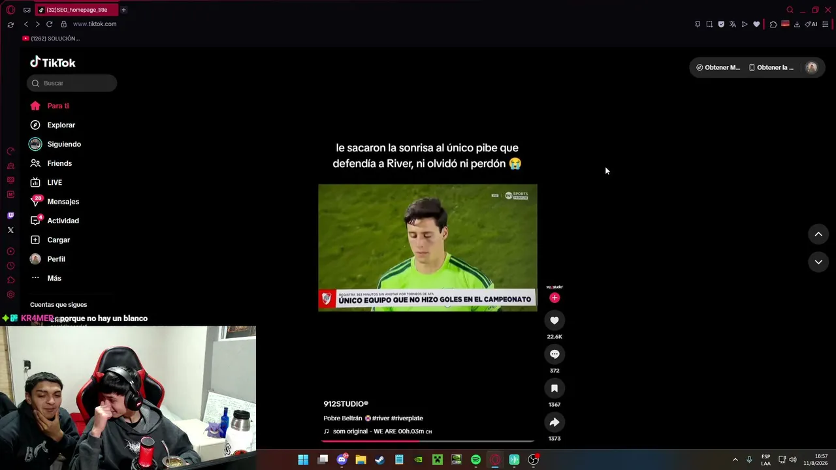Open the taskbar clock and date

point(816,460)
